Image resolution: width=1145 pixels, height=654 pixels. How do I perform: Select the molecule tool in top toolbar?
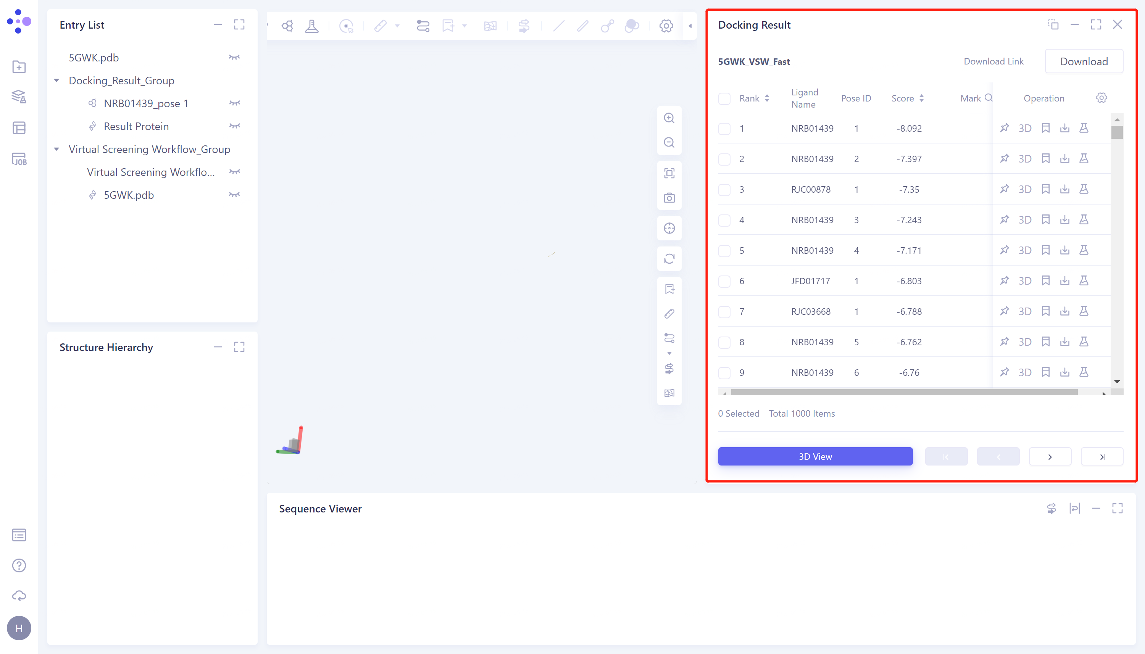point(287,26)
